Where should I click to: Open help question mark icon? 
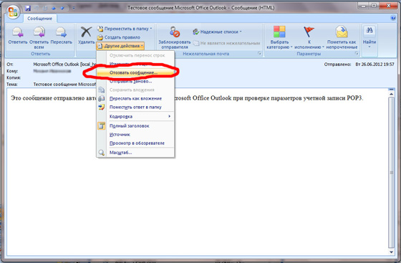tap(393, 18)
